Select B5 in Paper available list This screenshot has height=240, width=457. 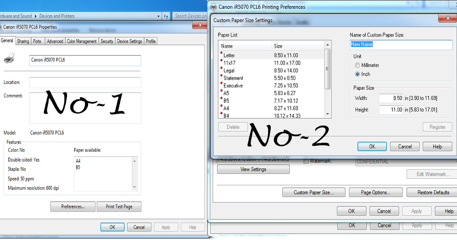[x=78, y=167]
